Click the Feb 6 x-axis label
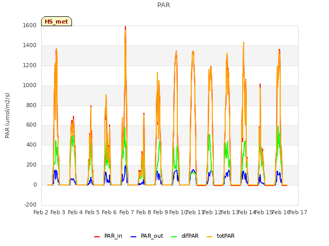The height and width of the screenshot is (246, 329). pos(109,212)
